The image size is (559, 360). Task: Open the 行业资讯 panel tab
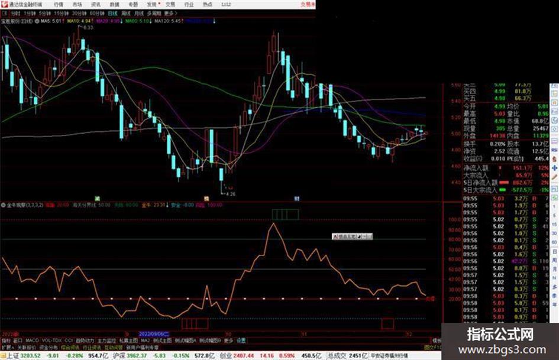[x=92, y=347]
